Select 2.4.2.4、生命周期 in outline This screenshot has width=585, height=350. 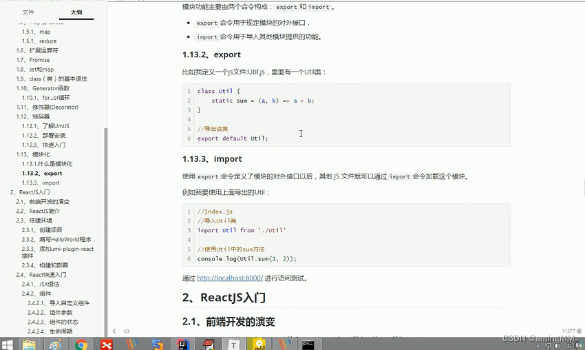pyautogui.click(x=50, y=331)
